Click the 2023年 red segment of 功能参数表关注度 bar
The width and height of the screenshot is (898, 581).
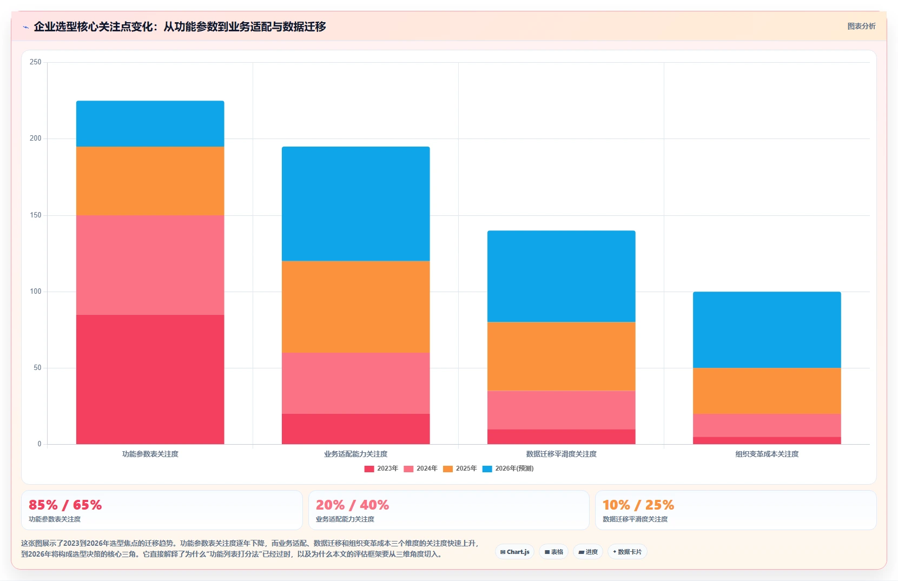[150, 379]
